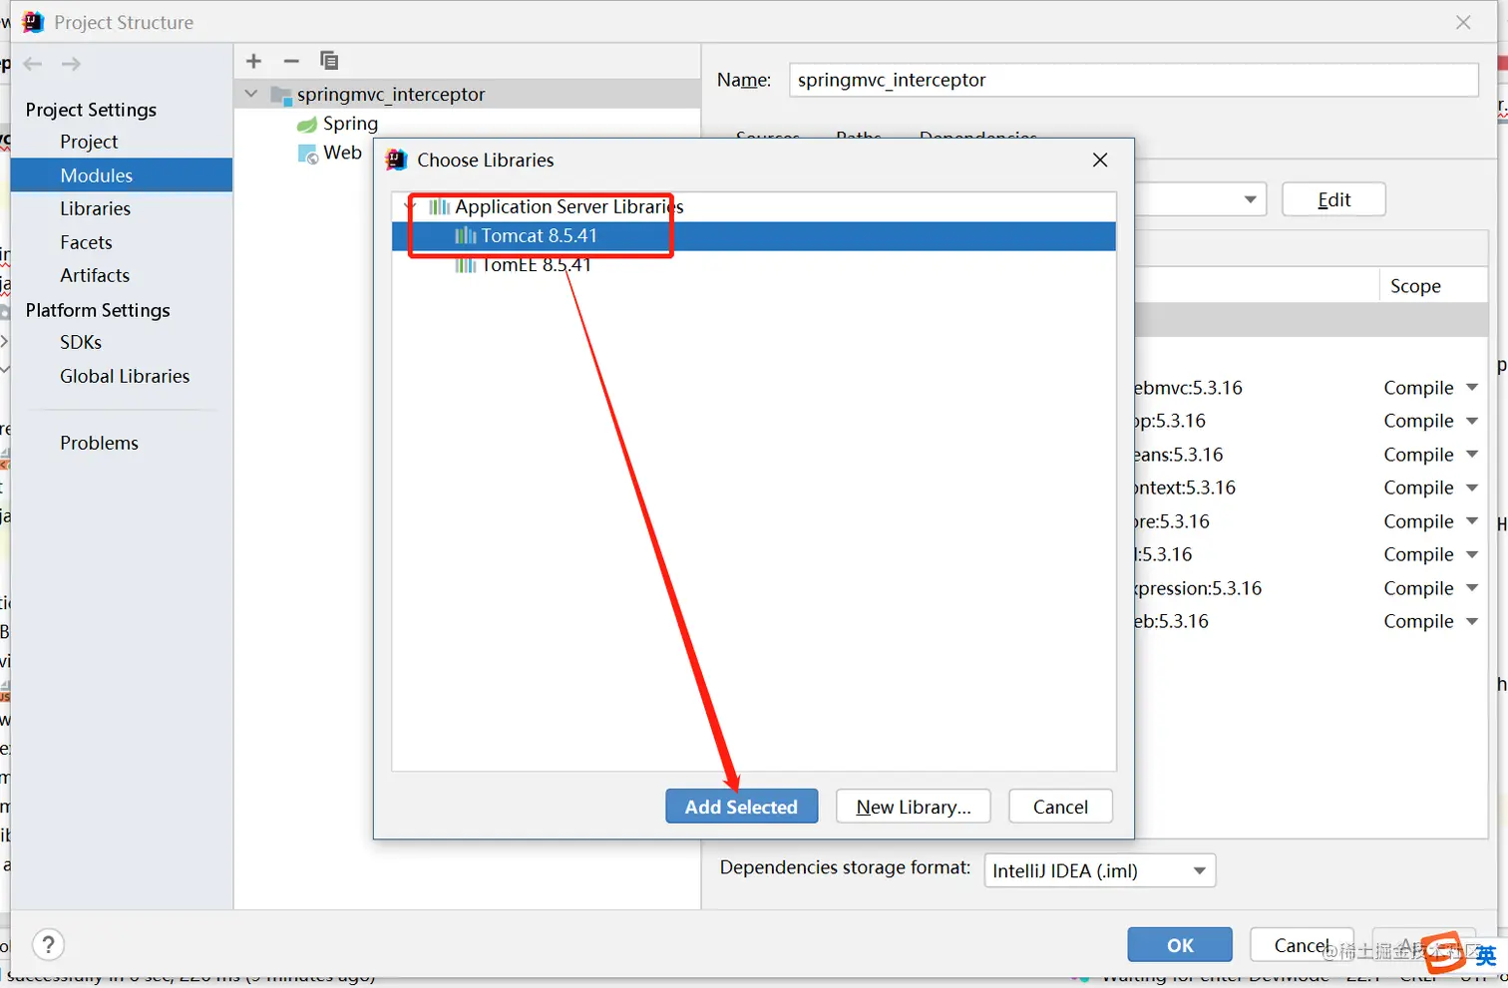Open the Problems section
1508x988 pixels.
[x=99, y=443]
